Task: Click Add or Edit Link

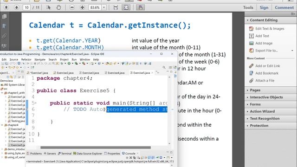Action: tap(267, 66)
